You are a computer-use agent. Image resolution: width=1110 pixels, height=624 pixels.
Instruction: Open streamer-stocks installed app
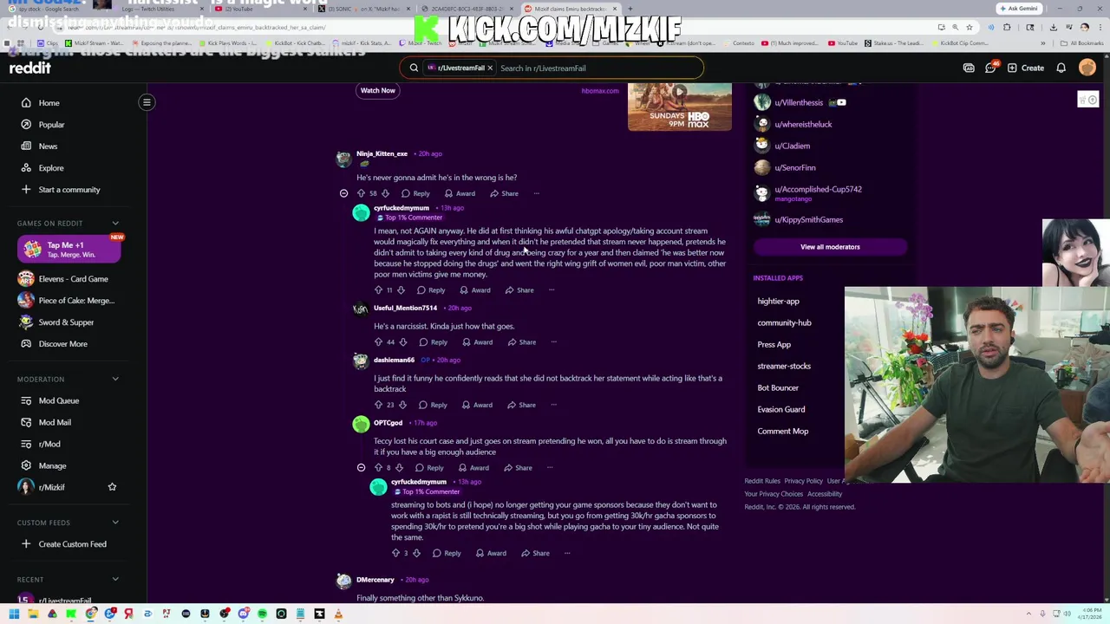click(783, 367)
